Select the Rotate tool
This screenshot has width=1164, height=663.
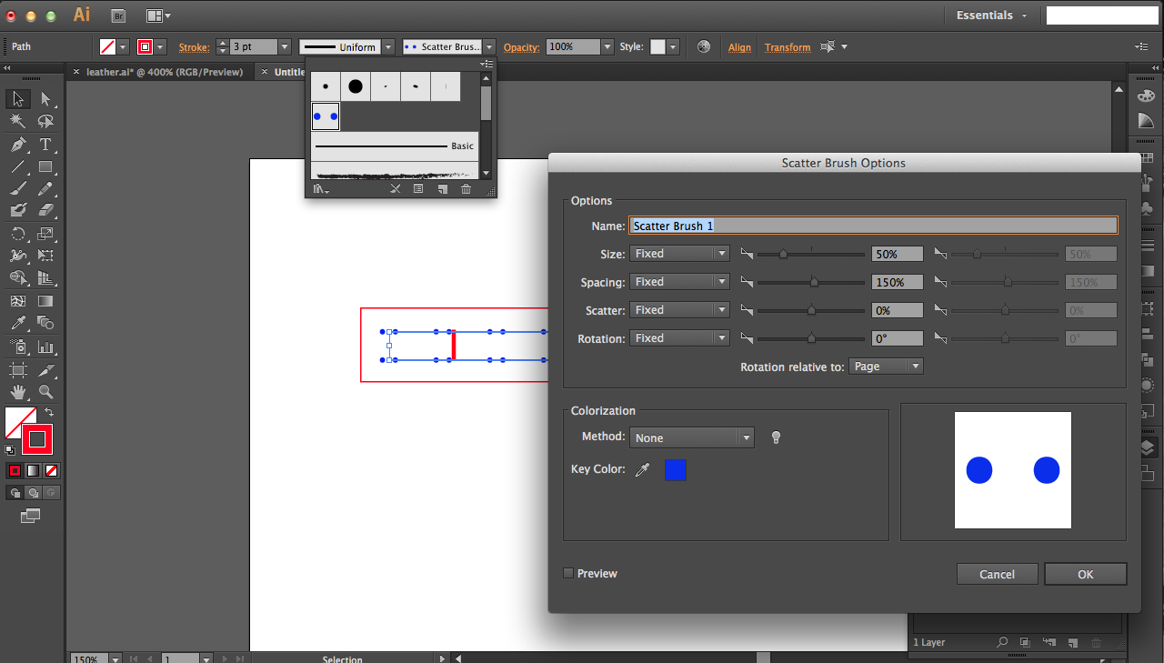pyautogui.click(x=18, y=234)
